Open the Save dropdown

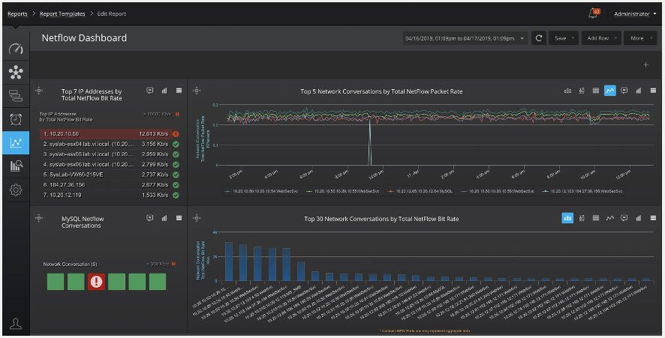click(564, 38)
